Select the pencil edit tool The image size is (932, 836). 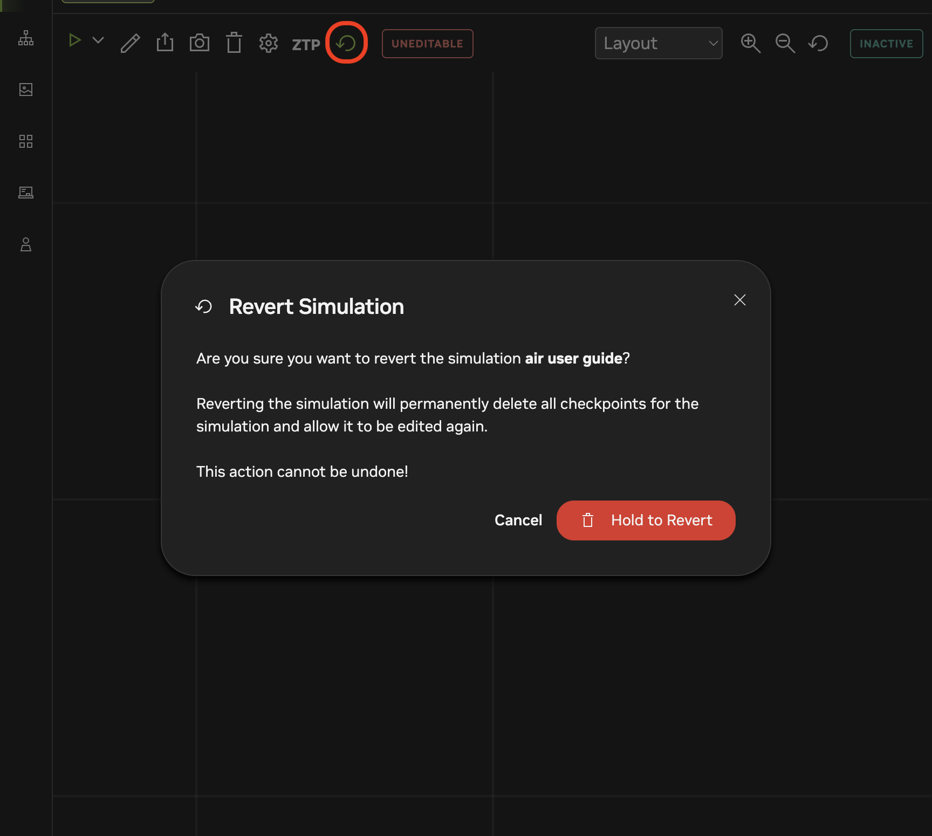pos(130,43)
